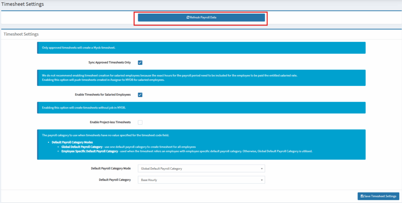402x203 pixels.
Task: Click the arrow beside Base Hourly selection
Action: (x=261, y=180)
